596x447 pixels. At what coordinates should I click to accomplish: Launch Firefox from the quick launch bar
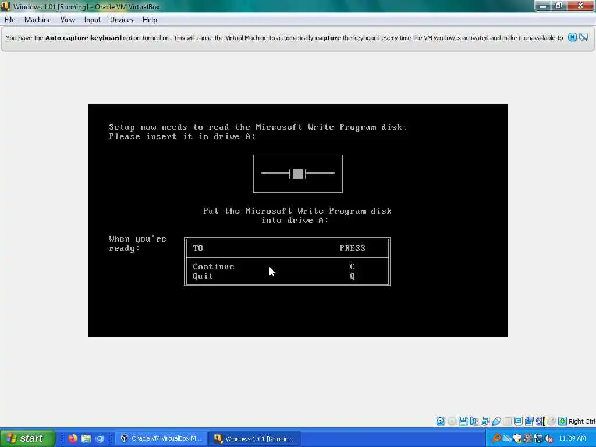73,438
